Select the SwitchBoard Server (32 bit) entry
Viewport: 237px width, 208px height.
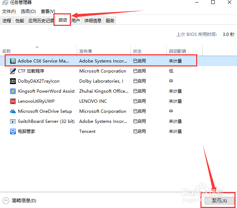[x=46, y=121]
